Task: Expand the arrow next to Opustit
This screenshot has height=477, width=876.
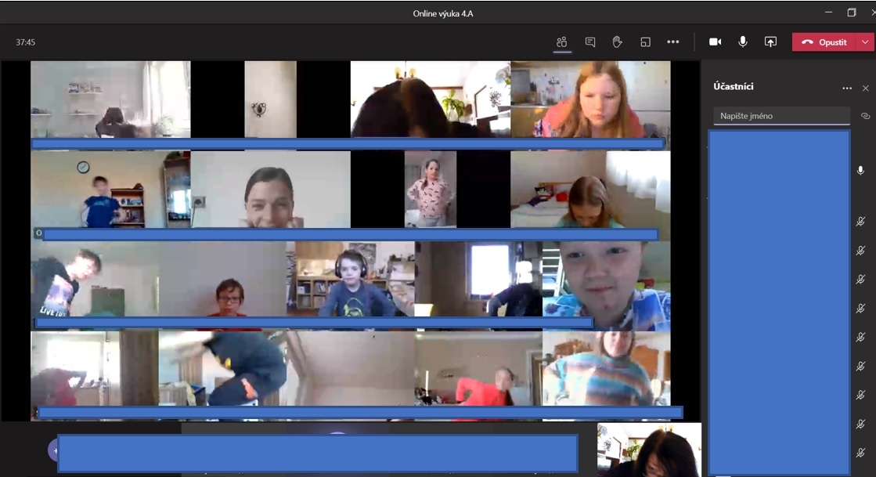Action: [865, 42]
